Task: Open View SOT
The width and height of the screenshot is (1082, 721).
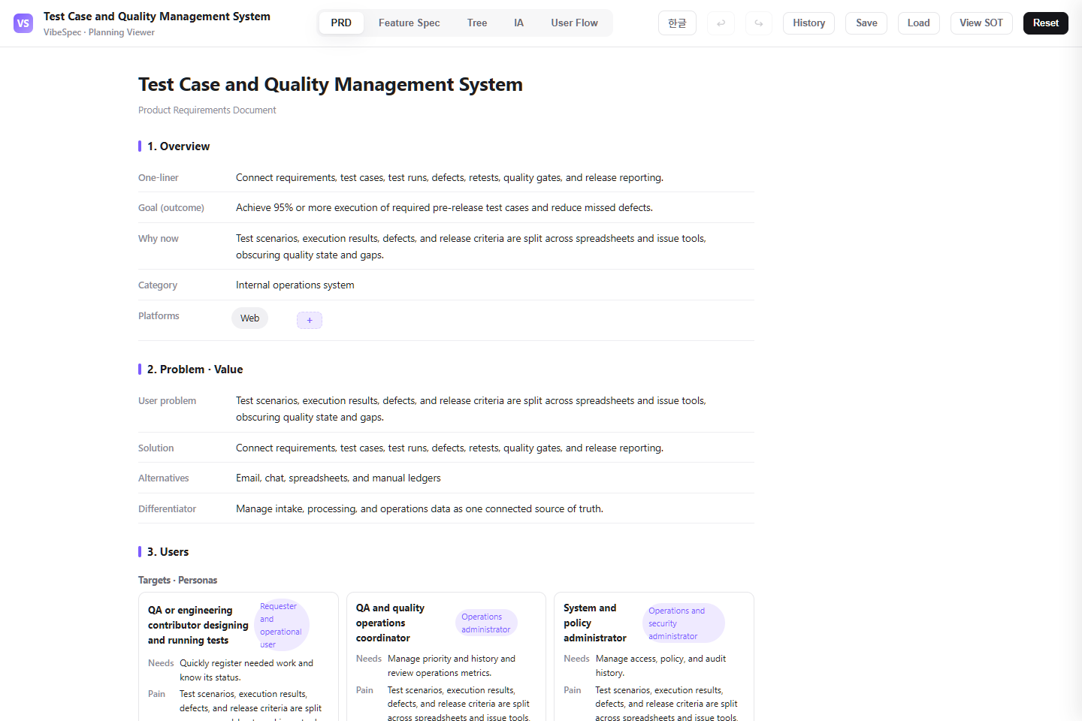Action: click(981, 23)
